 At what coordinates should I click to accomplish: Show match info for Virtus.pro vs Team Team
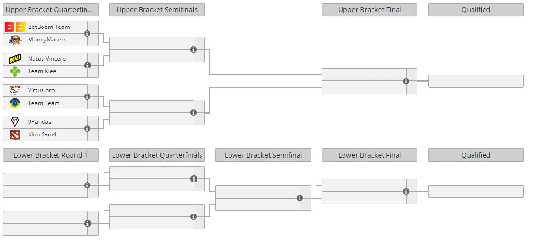(x=87, y=97)
